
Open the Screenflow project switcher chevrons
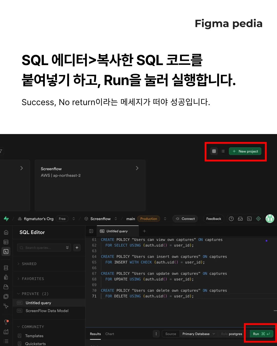pyautogui.click(x=116, y=219)
